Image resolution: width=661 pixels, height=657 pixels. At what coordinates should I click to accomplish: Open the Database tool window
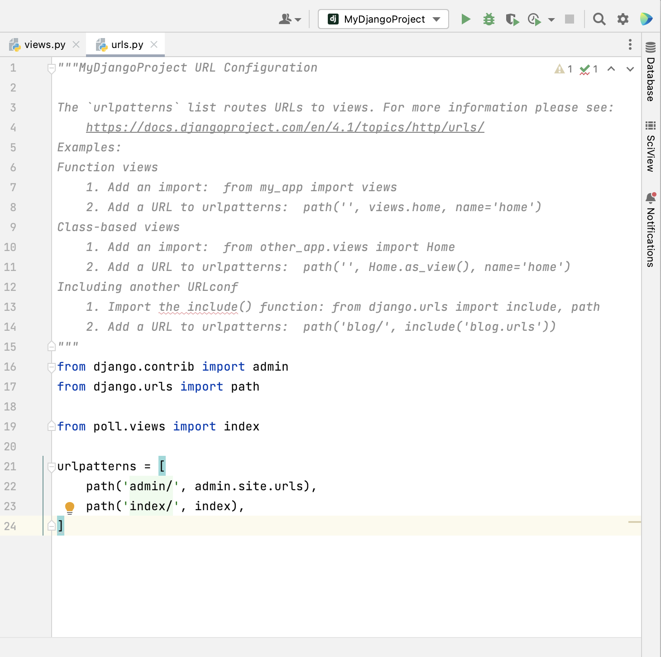pos(651,72)
